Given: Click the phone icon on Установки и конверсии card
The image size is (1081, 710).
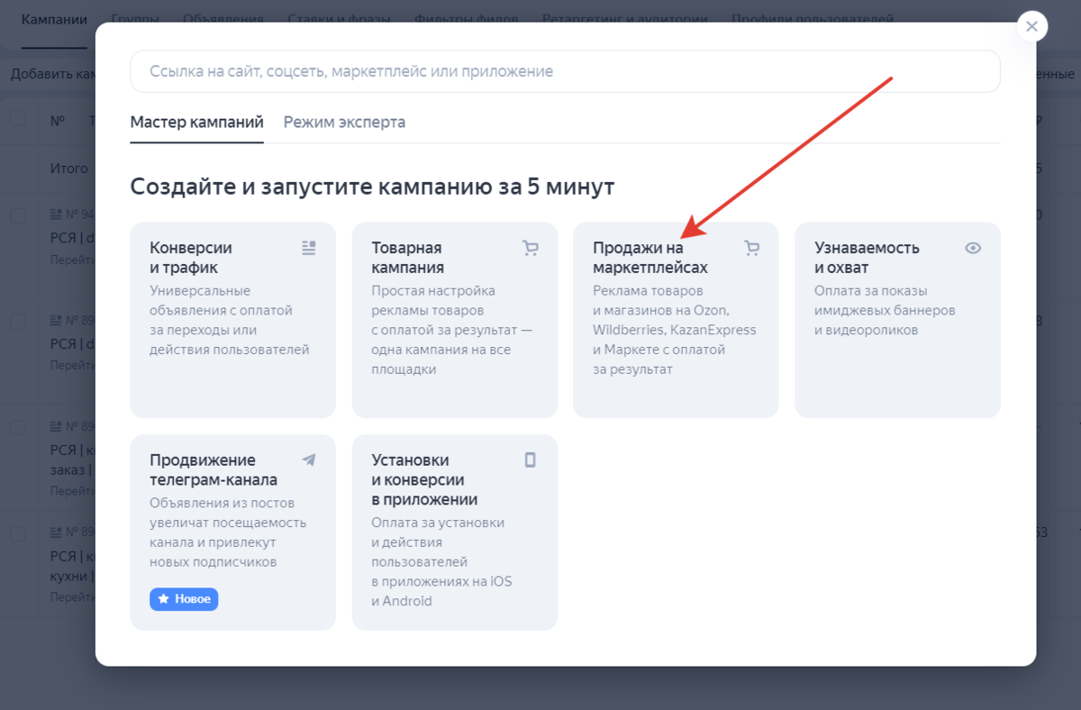Looking at the screenshot, I should coord(531,460).
